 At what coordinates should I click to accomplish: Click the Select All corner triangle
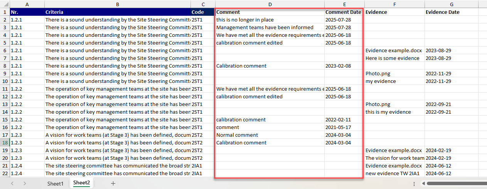[x=5, y=4]
